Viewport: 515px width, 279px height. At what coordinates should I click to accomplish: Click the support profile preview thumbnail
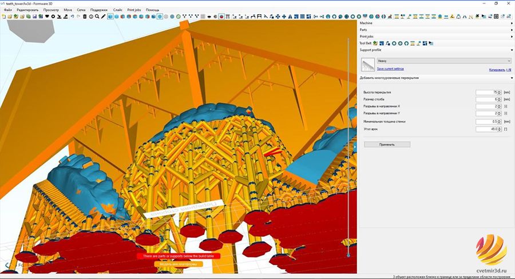[368, 65]
